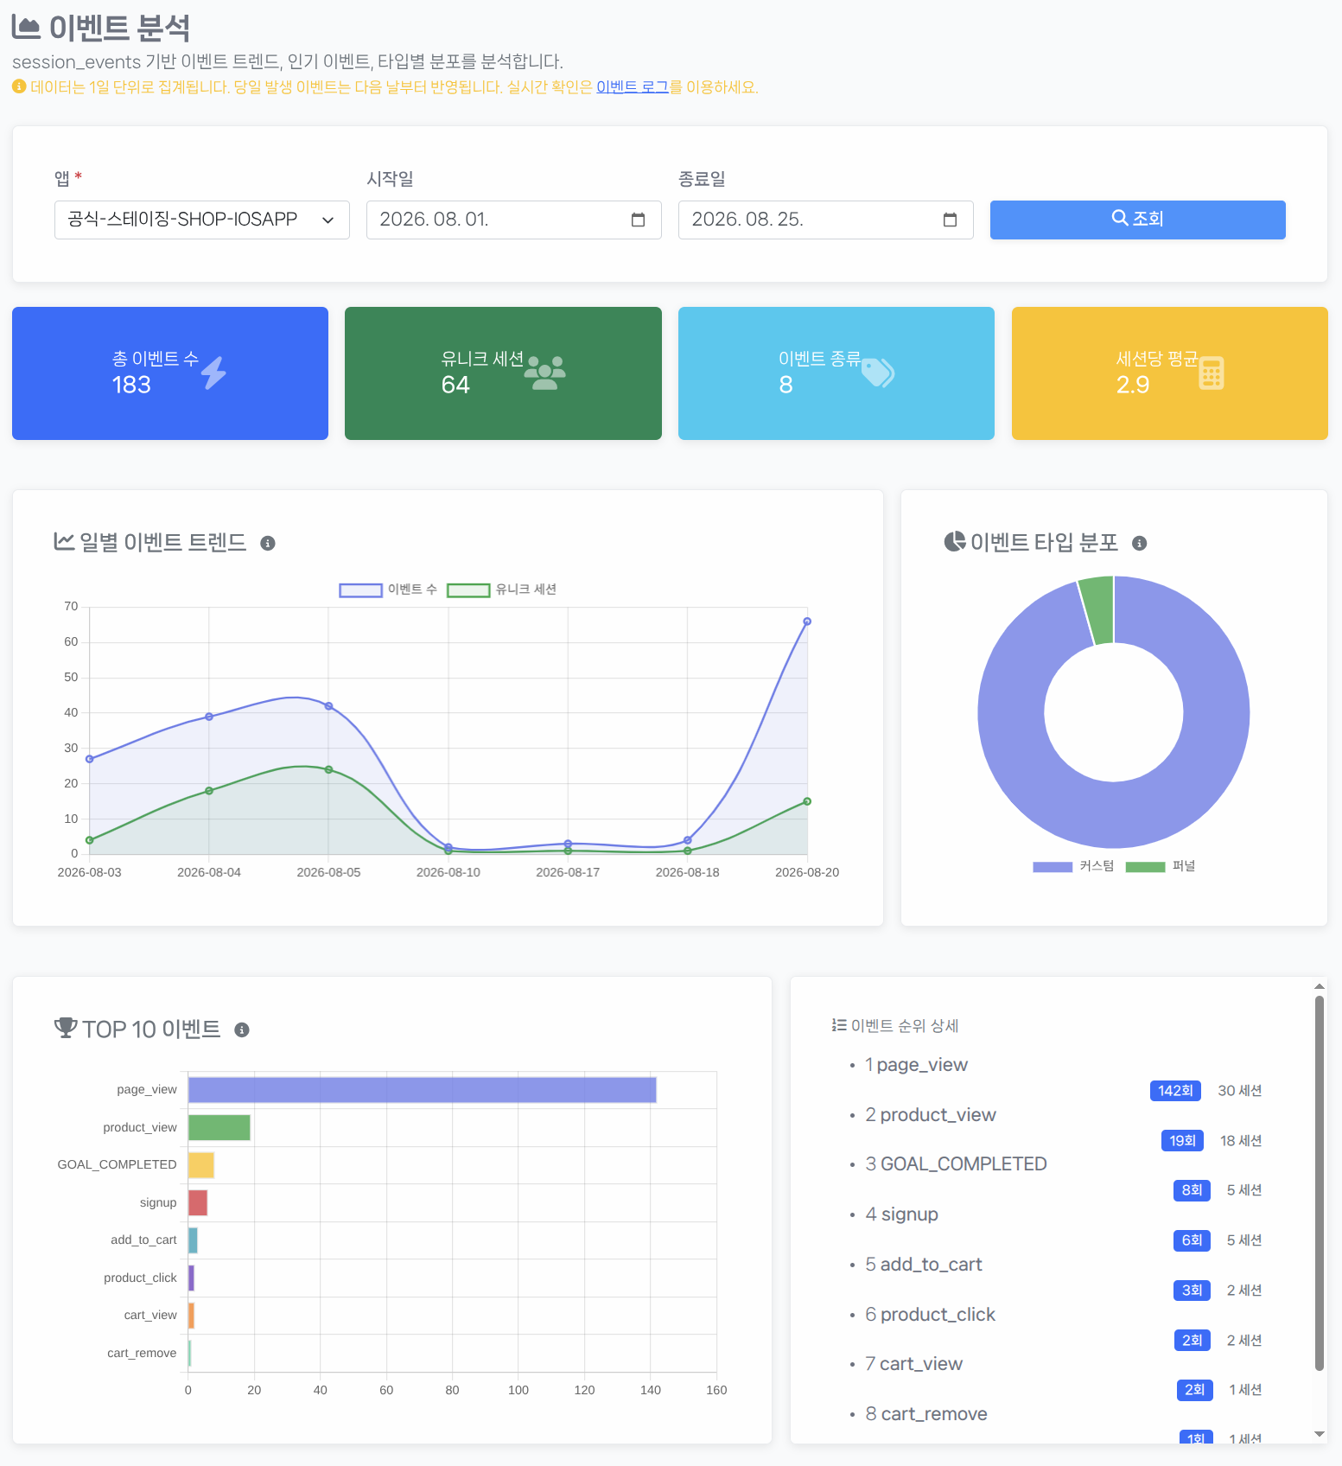Click the lightning bolt icon on 총 이벤트 수 card

coord(214,373)
